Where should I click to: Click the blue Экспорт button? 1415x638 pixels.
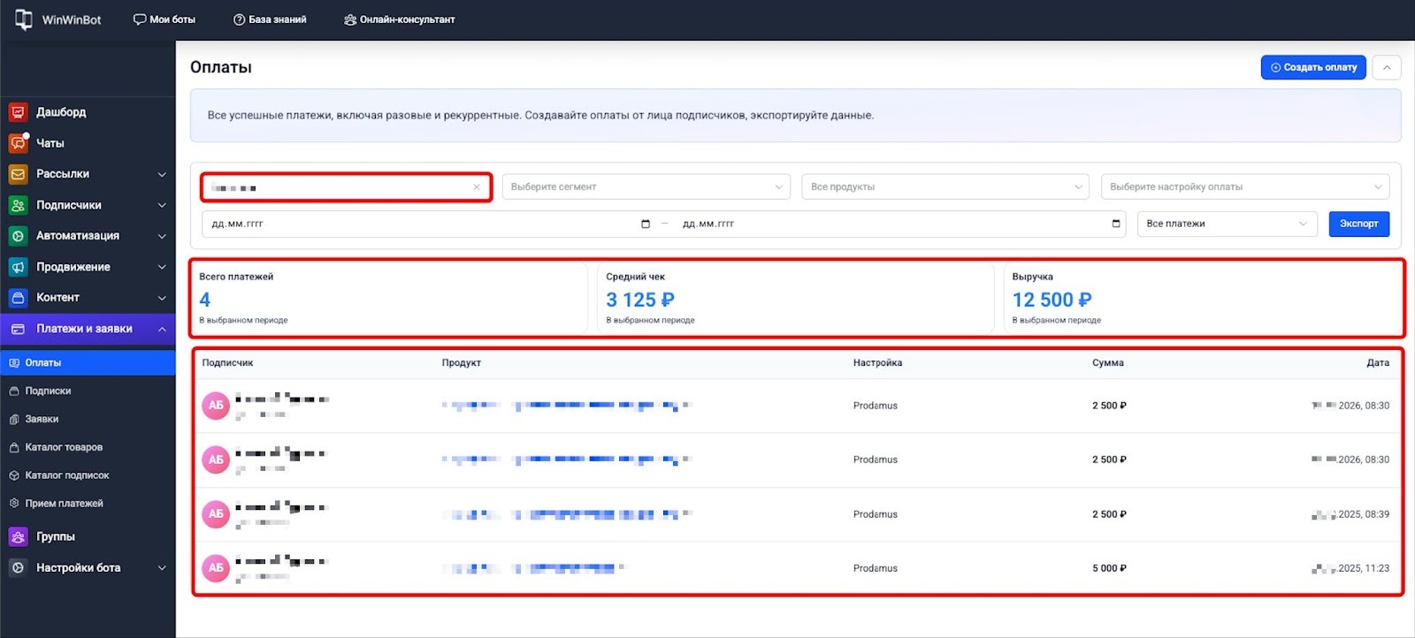tap(1358, 224)
